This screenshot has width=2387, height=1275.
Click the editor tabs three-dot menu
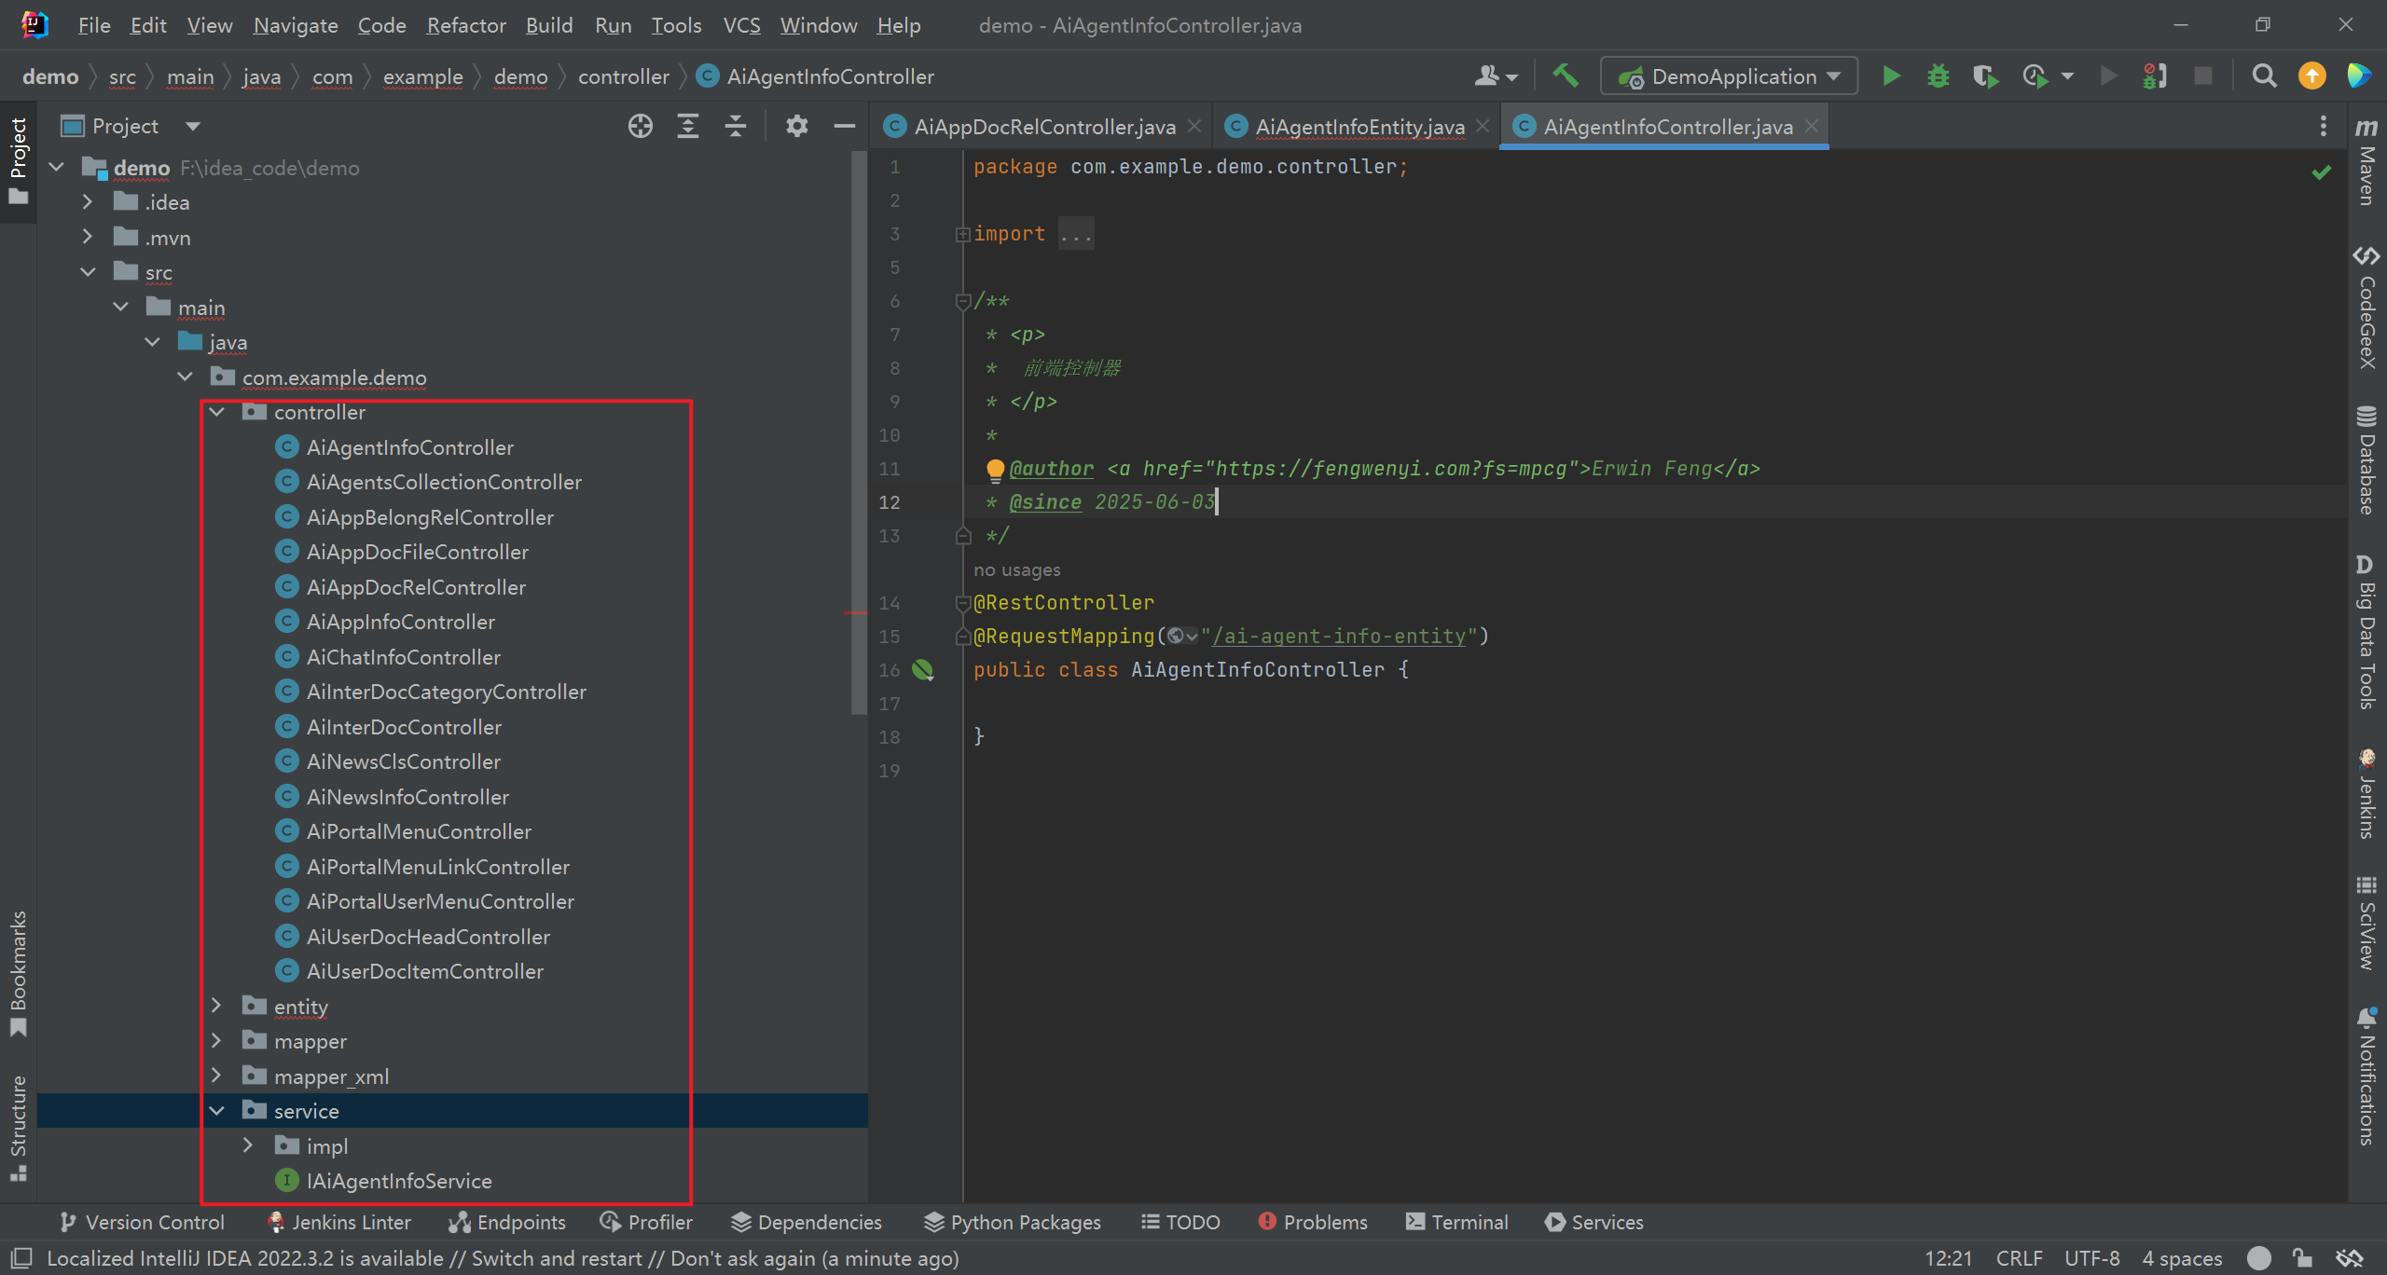click(x=2324, y=126)
